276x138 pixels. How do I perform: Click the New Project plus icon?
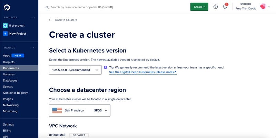pyautogui.click(x=5, y=34)
